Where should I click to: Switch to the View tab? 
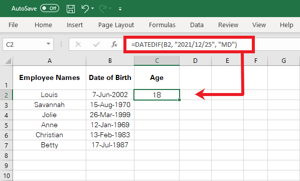(x=259, y=25)
